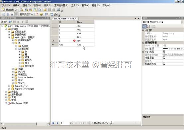Open the Tools menu
The height and width of the screenshot is (130, 184).
[x=75, y=5]
